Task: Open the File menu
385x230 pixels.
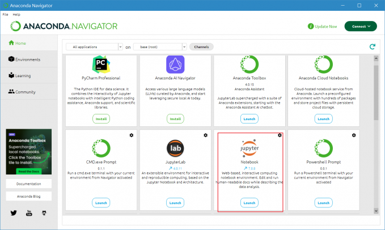Action: (6, 15)
